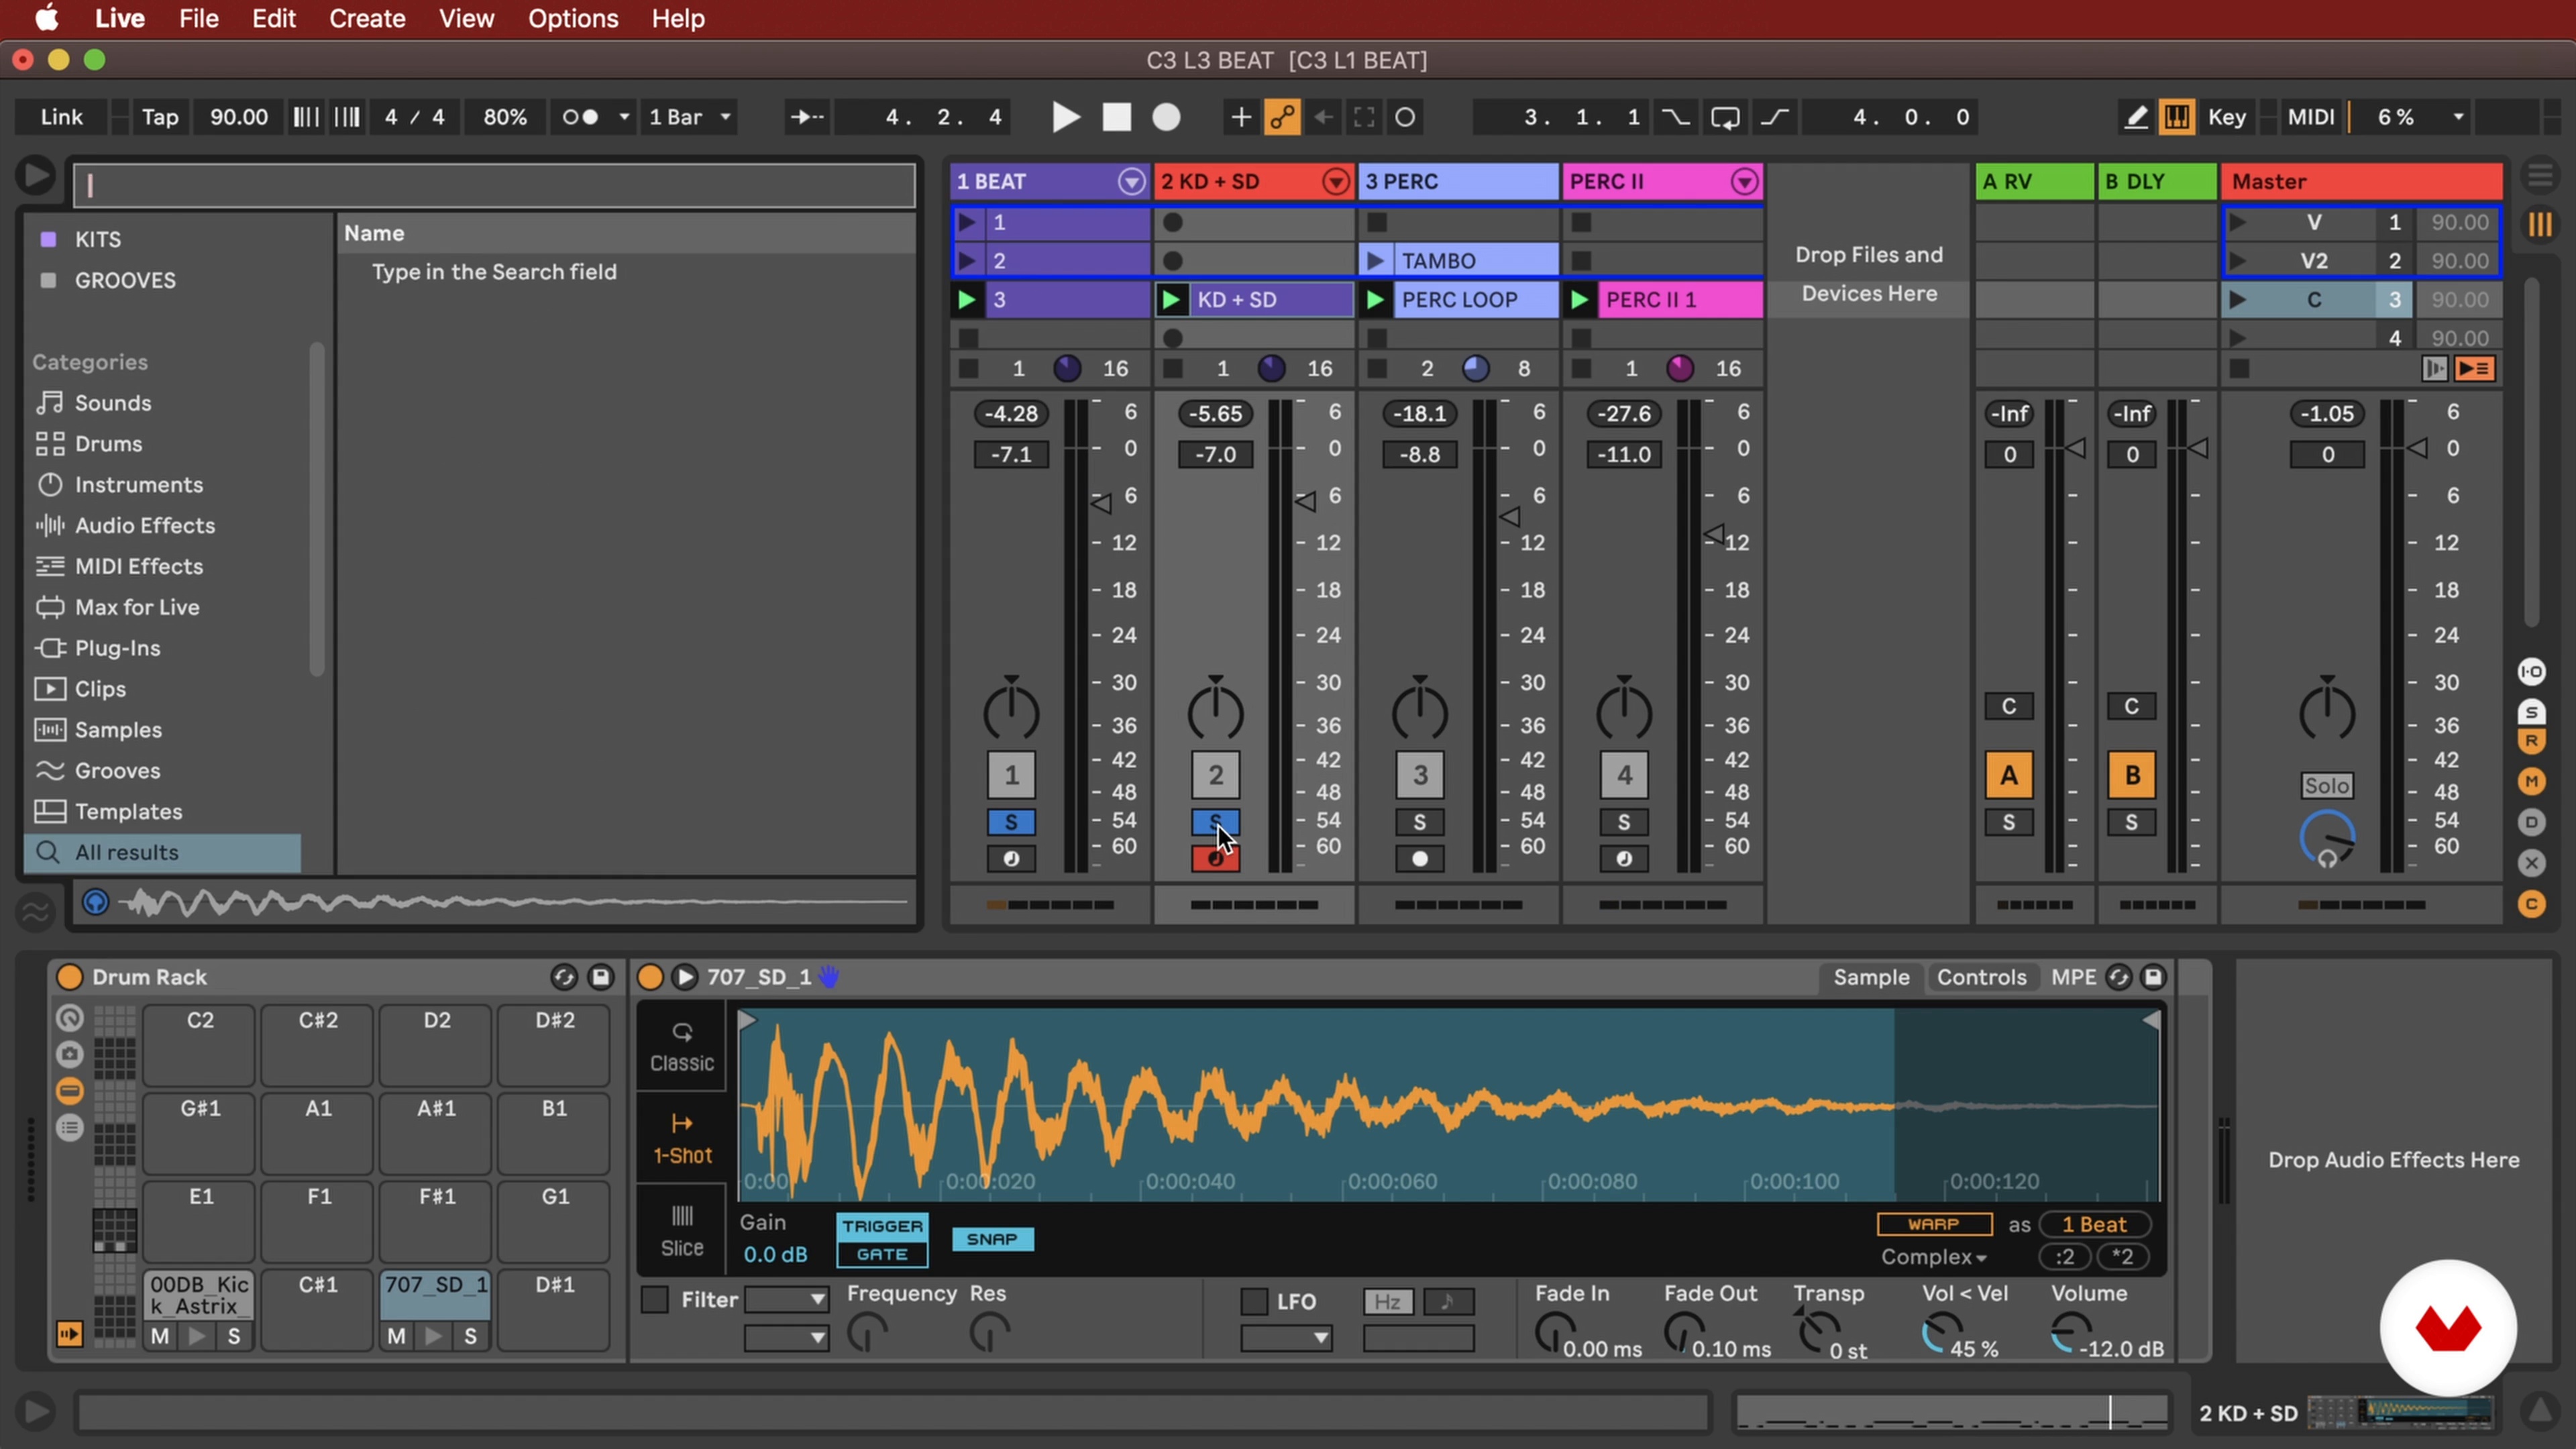This screenshot has height=1449, width=2576.
Task: Toggle track activator 3 on PERC
Action: [1419, 775]
